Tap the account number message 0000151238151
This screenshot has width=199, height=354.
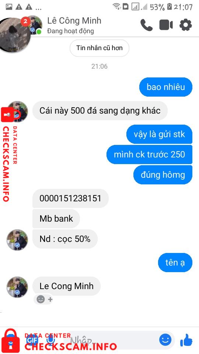click(70, 198)
